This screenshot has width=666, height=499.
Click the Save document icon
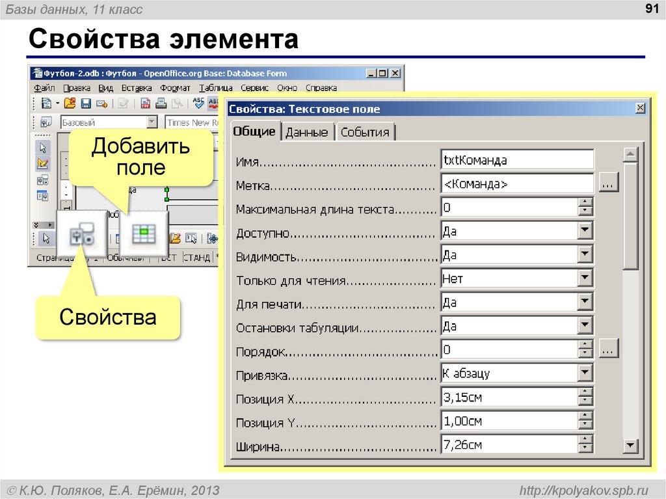coord(85,103)
